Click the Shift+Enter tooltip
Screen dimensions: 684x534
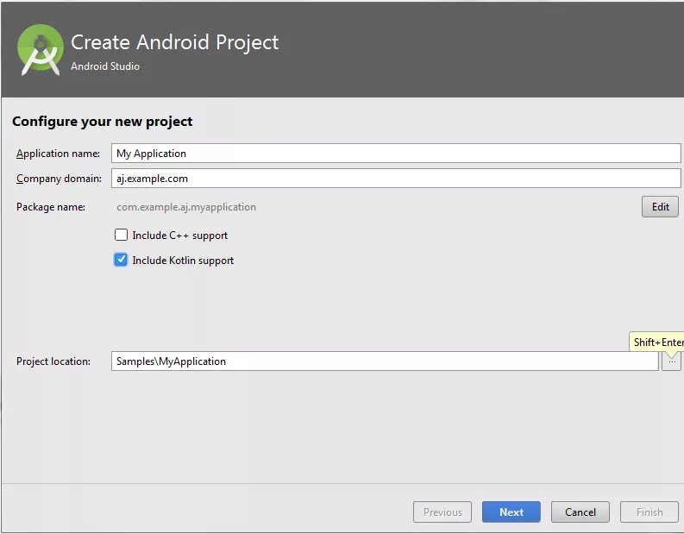656,342
